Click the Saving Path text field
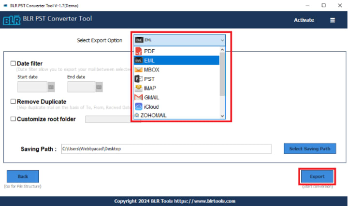The image size is (348, 206). [166, 149]
